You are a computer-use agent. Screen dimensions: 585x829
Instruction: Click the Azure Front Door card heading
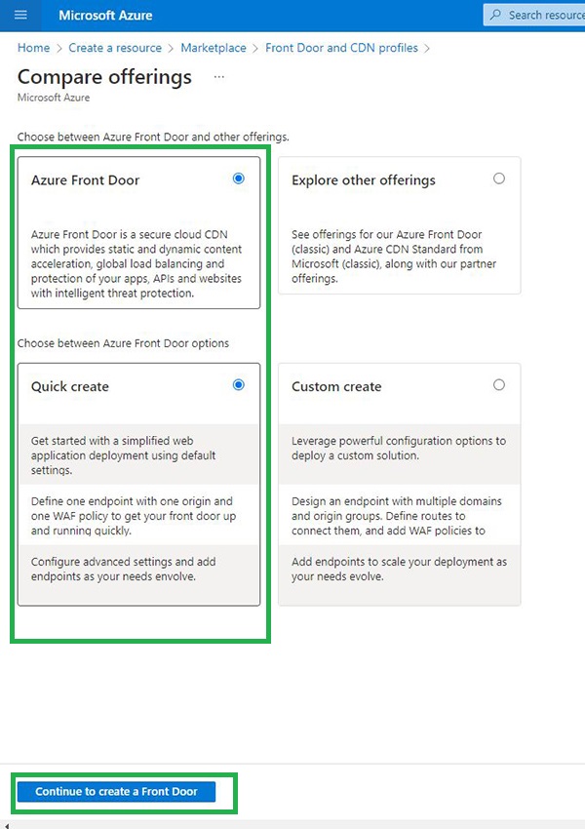point(85,180)
